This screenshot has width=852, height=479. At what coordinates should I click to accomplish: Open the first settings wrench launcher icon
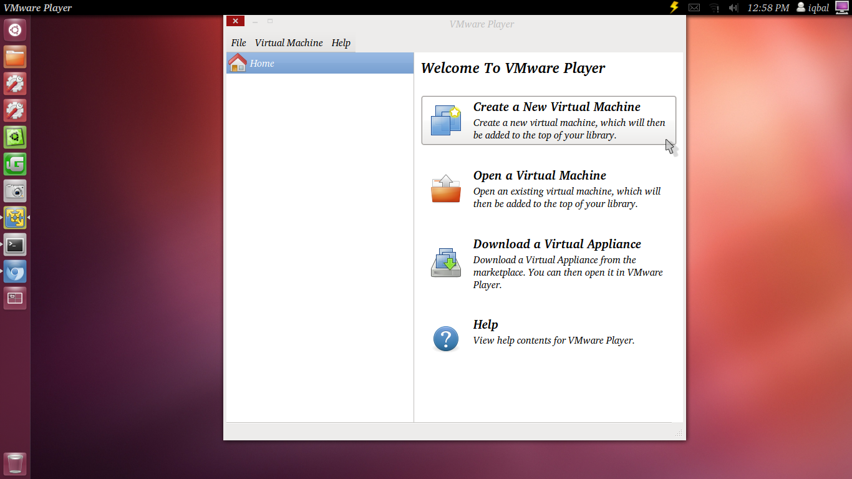click(15, 84)
